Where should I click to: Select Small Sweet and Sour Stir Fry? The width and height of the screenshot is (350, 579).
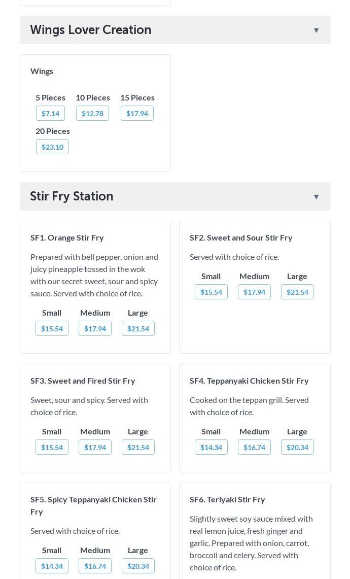coord(211,292)
